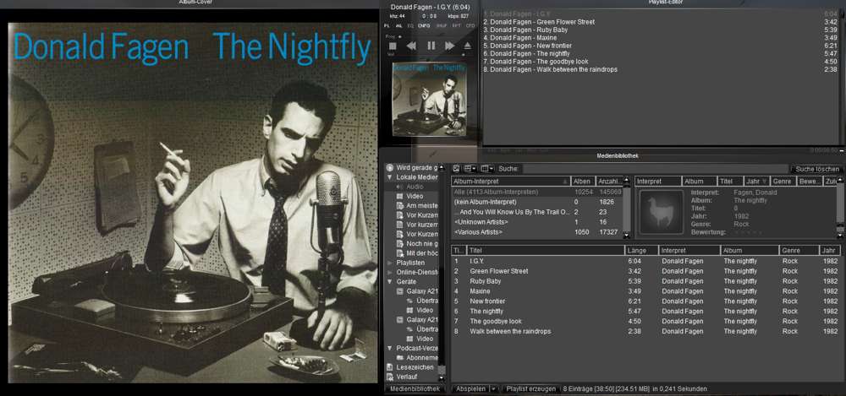Toggle the ML media library button
Image resolution: width=846 pixels, height=396 pixels.
tap(399, 26)
